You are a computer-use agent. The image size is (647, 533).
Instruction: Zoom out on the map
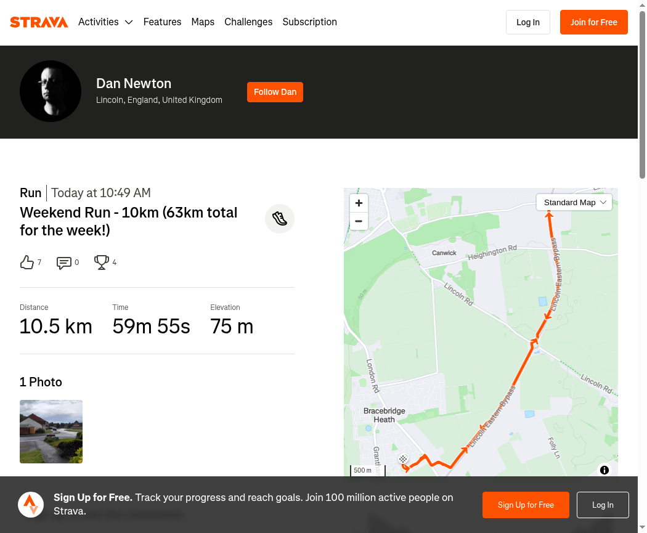tap(359, 221)
